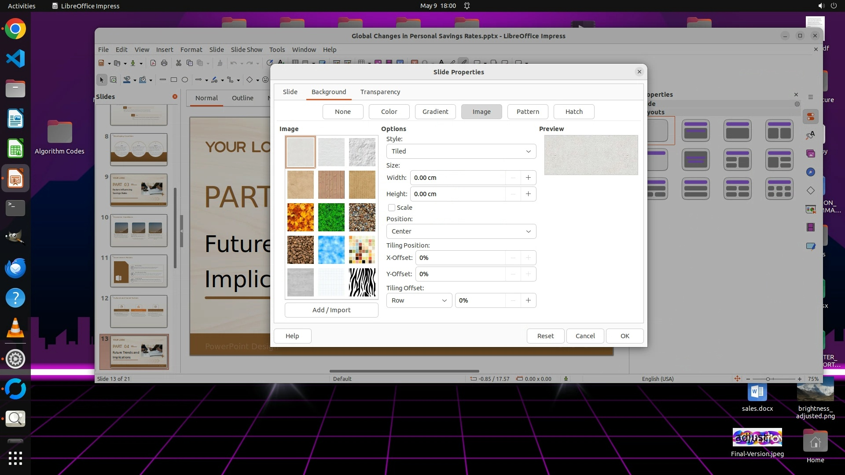Click the Print toolbar icon
The height and width of the screenshot is (475, 845).
[164, 63]
